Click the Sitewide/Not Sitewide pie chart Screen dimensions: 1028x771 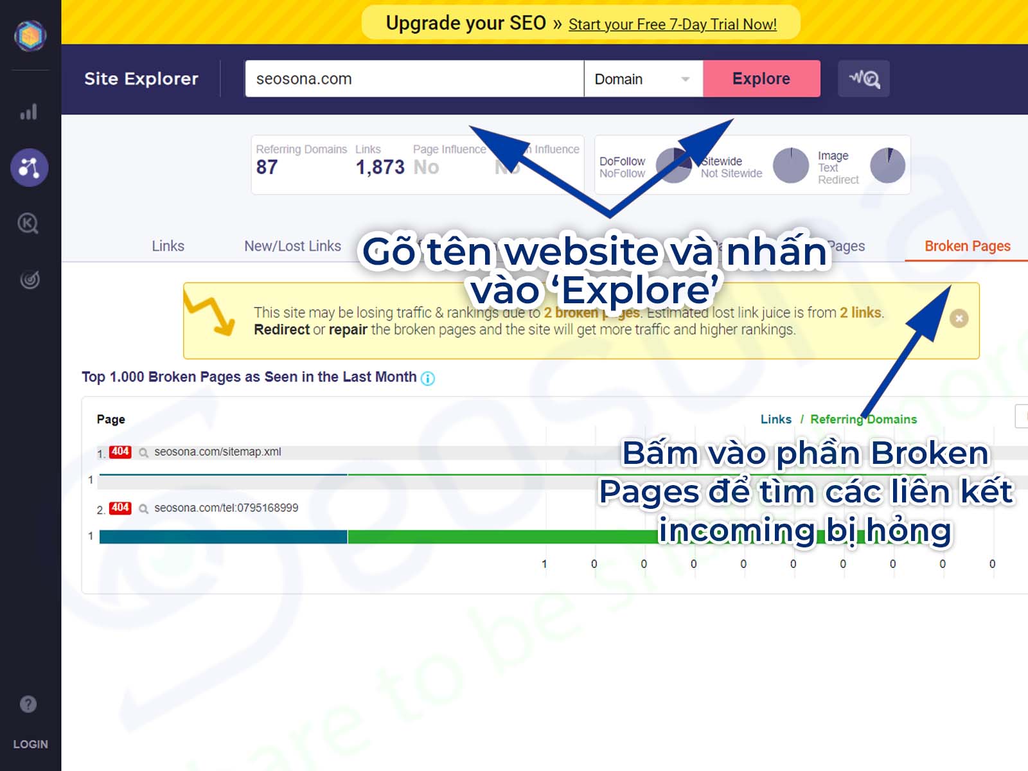pos(790,166)
